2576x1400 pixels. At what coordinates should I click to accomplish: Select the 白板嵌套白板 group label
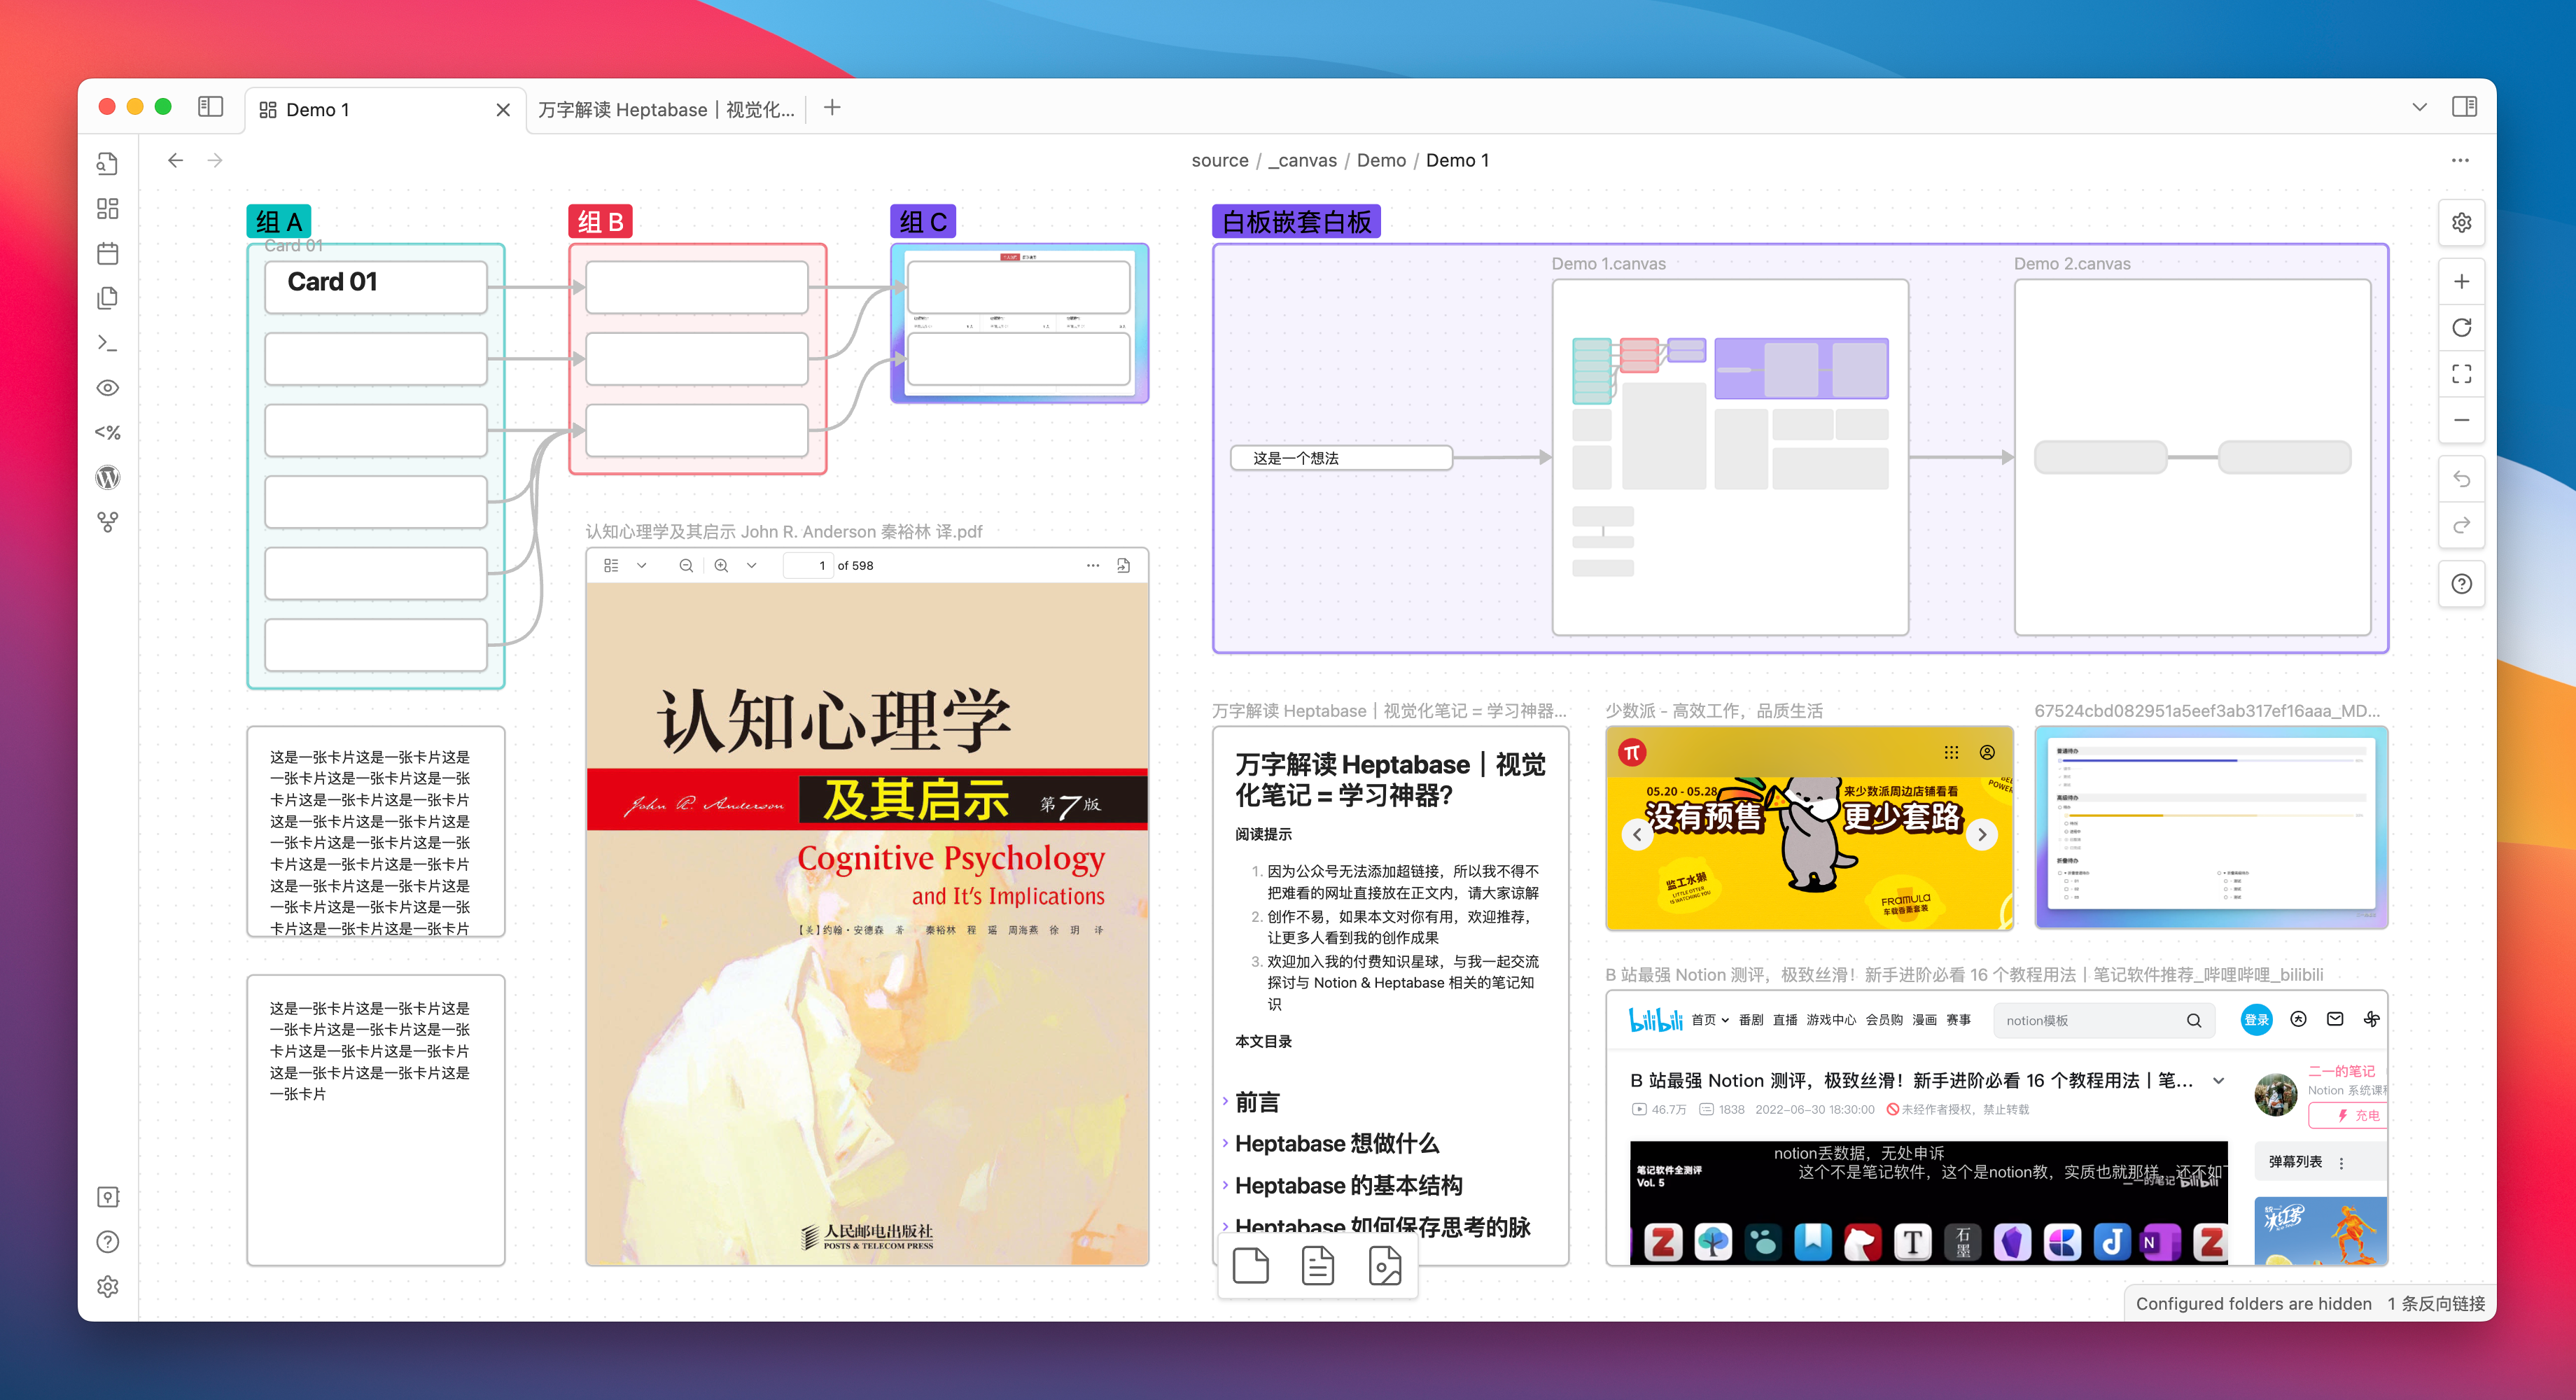point(1297,221)
